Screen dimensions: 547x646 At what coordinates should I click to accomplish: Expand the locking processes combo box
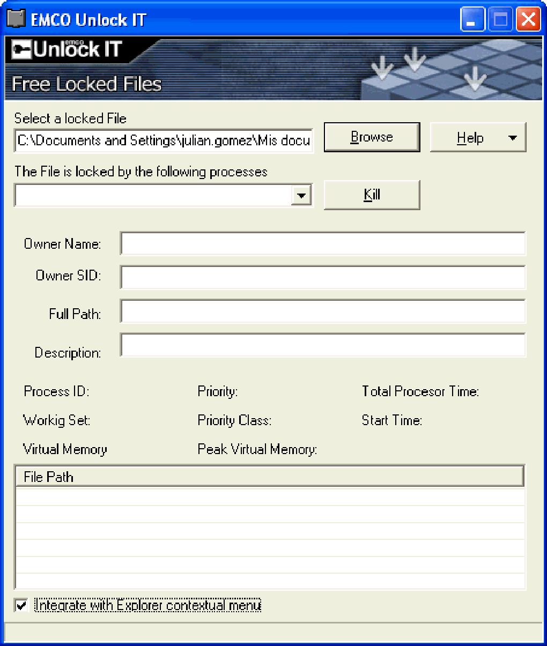click(x=301, y=196)
